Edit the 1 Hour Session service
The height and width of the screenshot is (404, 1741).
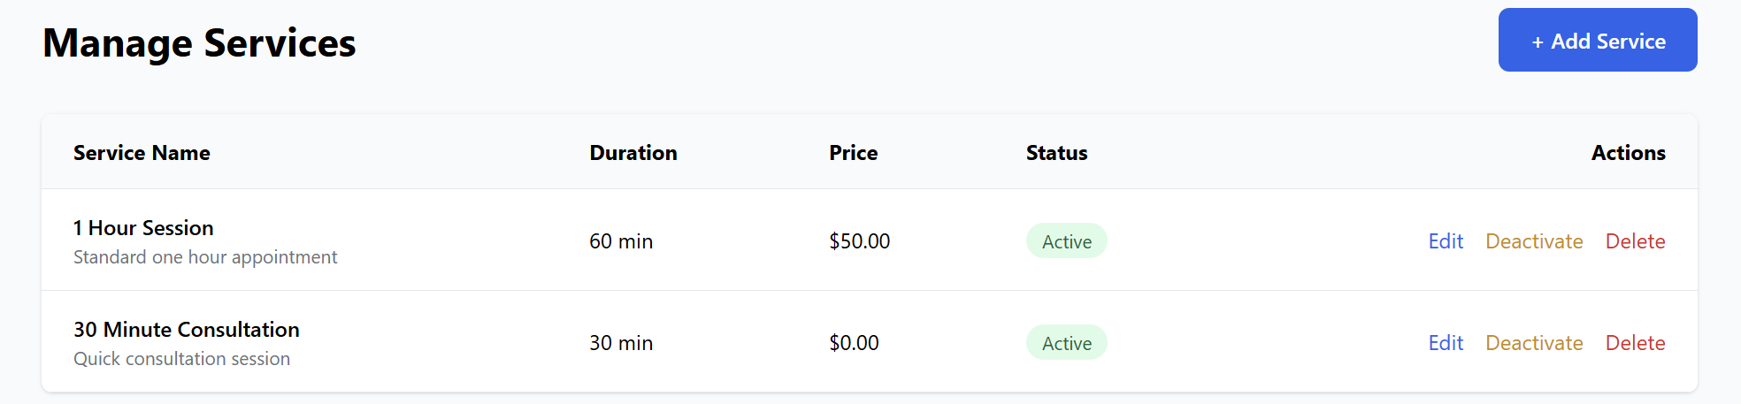[1446, 241]
